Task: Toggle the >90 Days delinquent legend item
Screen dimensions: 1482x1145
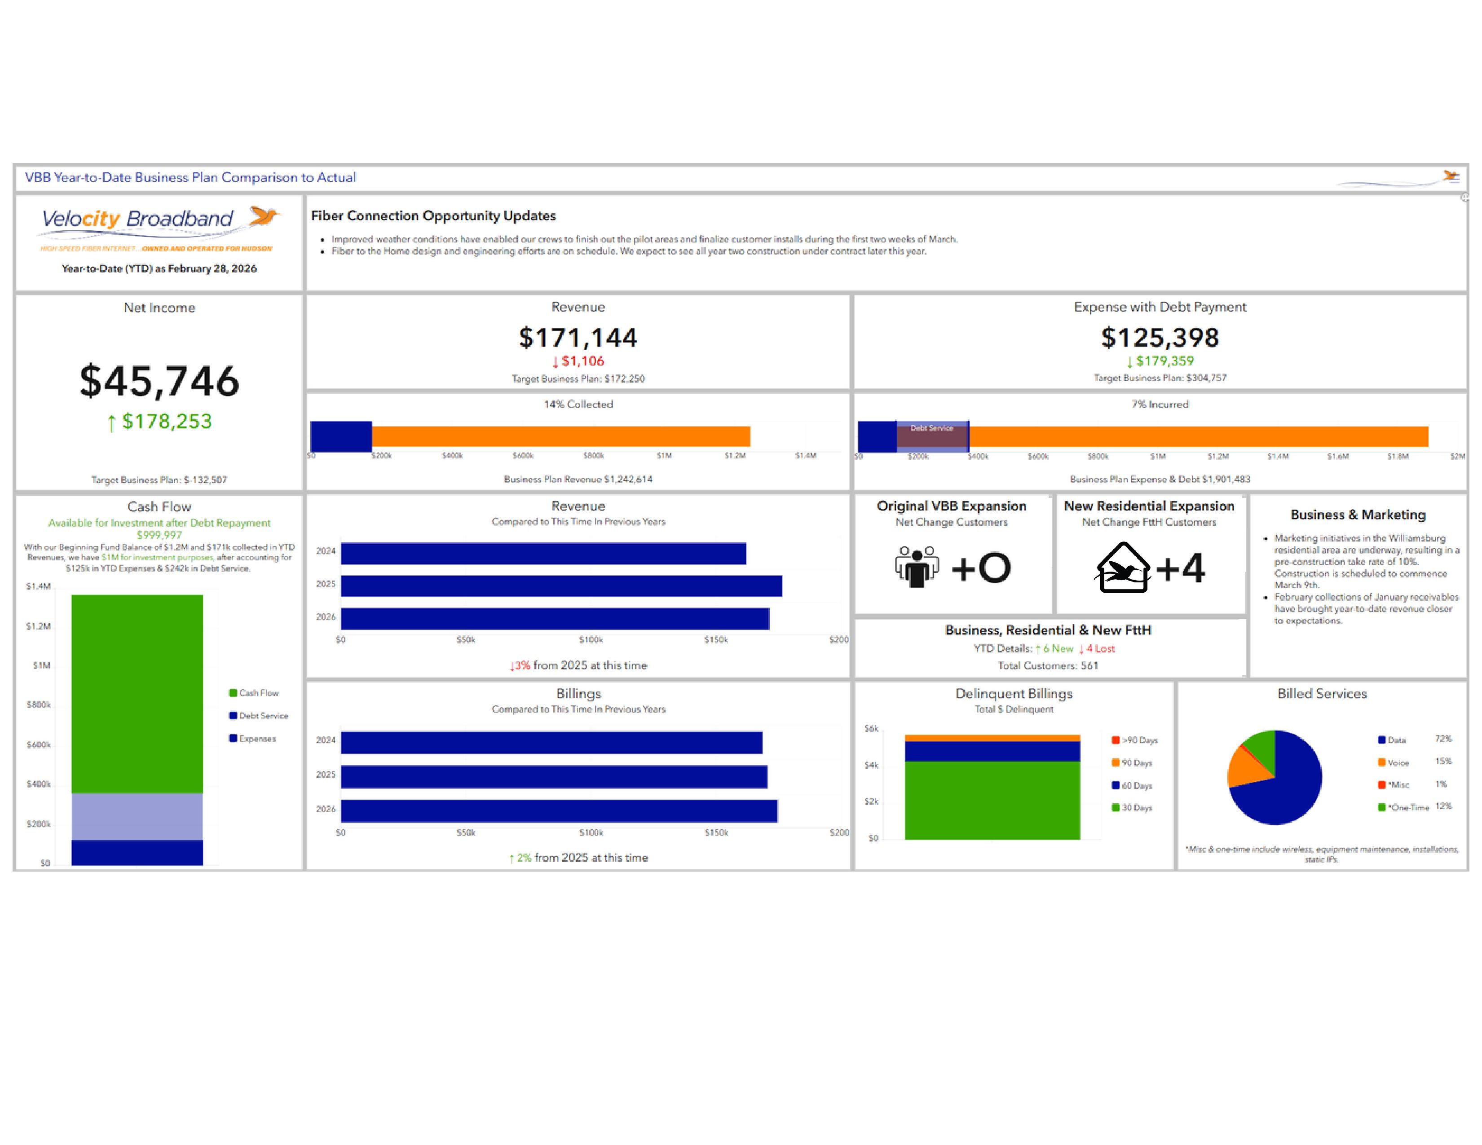Action: pos(1134,740)
